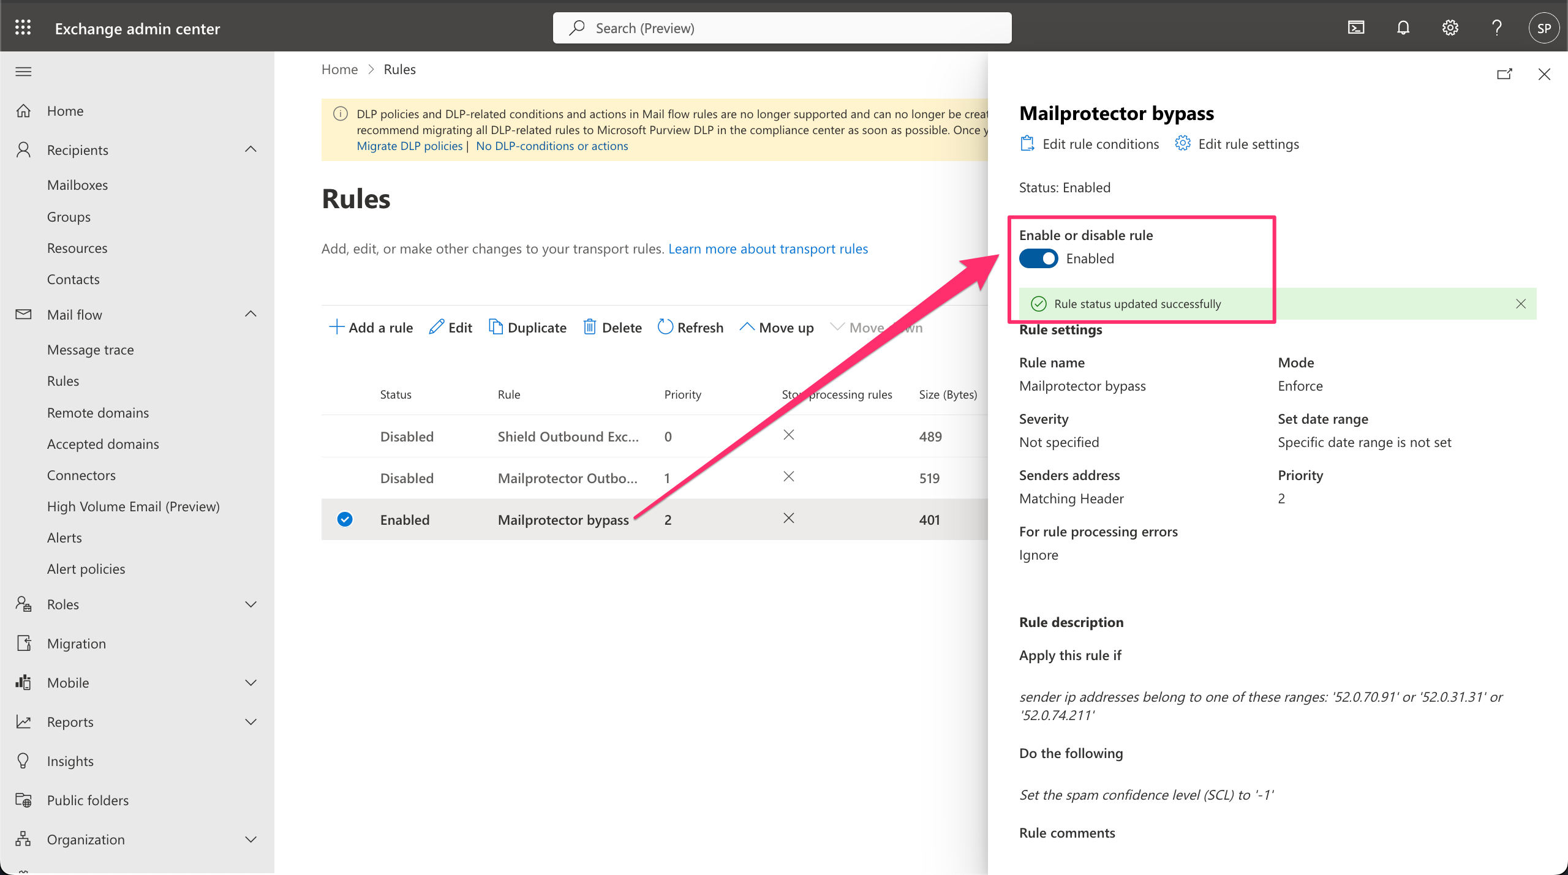Focus the Search (Preview) box

pyautogui.click(x=782, y=28)
